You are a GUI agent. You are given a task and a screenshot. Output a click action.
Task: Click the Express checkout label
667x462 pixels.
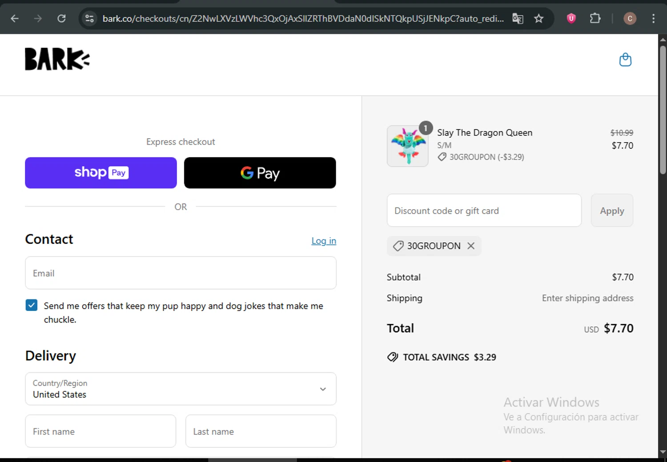[x=181, y=142]
